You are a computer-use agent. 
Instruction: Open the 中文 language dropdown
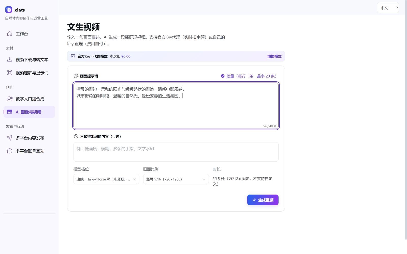[x=388, y=8]
